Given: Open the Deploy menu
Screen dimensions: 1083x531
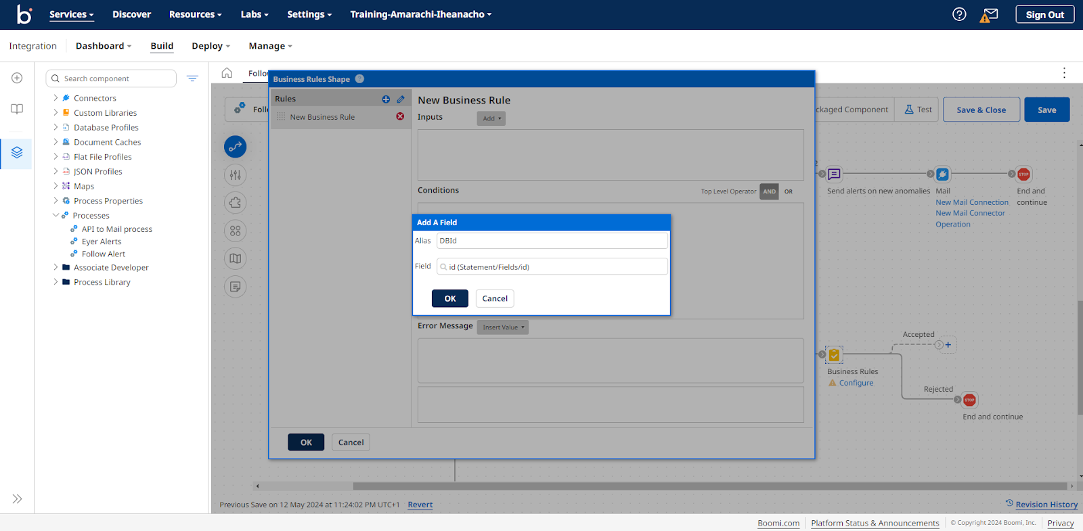Looking at the screenshot, I should (x=211, y=46).
